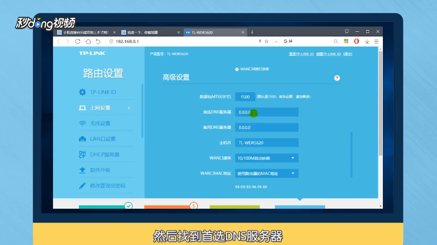437x245 pixels.
Task: Click the shield icon in address bar
Action: coord(111,41)
